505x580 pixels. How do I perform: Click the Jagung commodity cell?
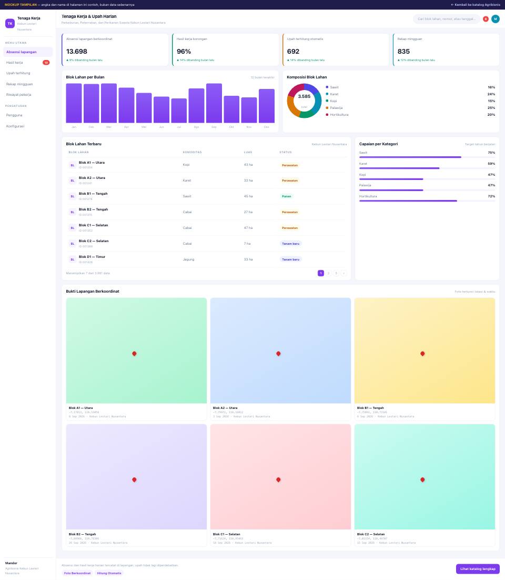[x=188, y=259]
